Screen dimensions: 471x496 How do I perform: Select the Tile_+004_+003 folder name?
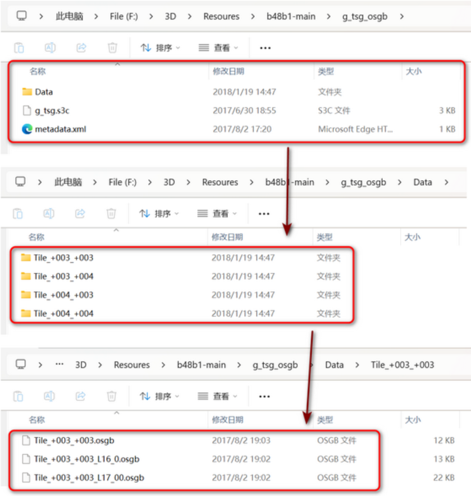pyautogui.click(x=63, y=295)
